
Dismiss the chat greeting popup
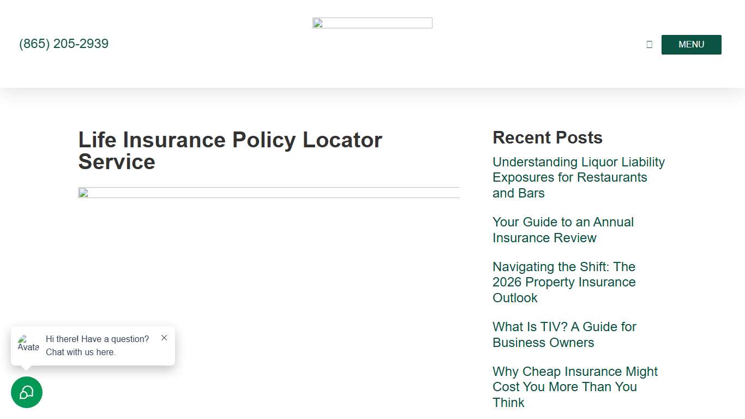click(164, 338)
